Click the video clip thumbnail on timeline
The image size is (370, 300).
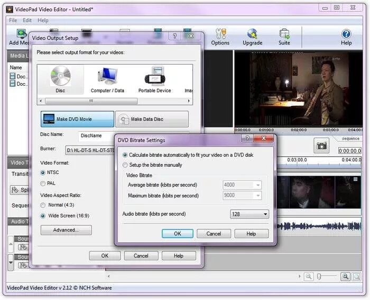click(x=319, y=192)
